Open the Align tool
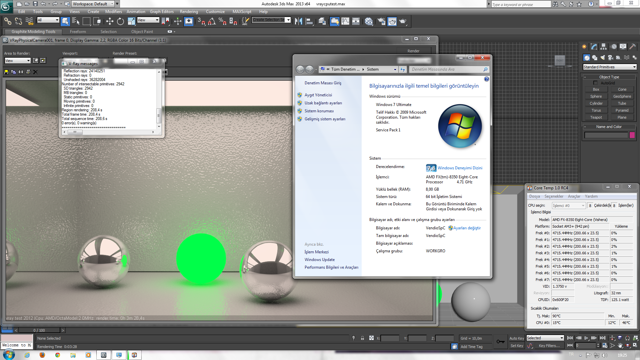640x360 pixels. click(309, 21)
